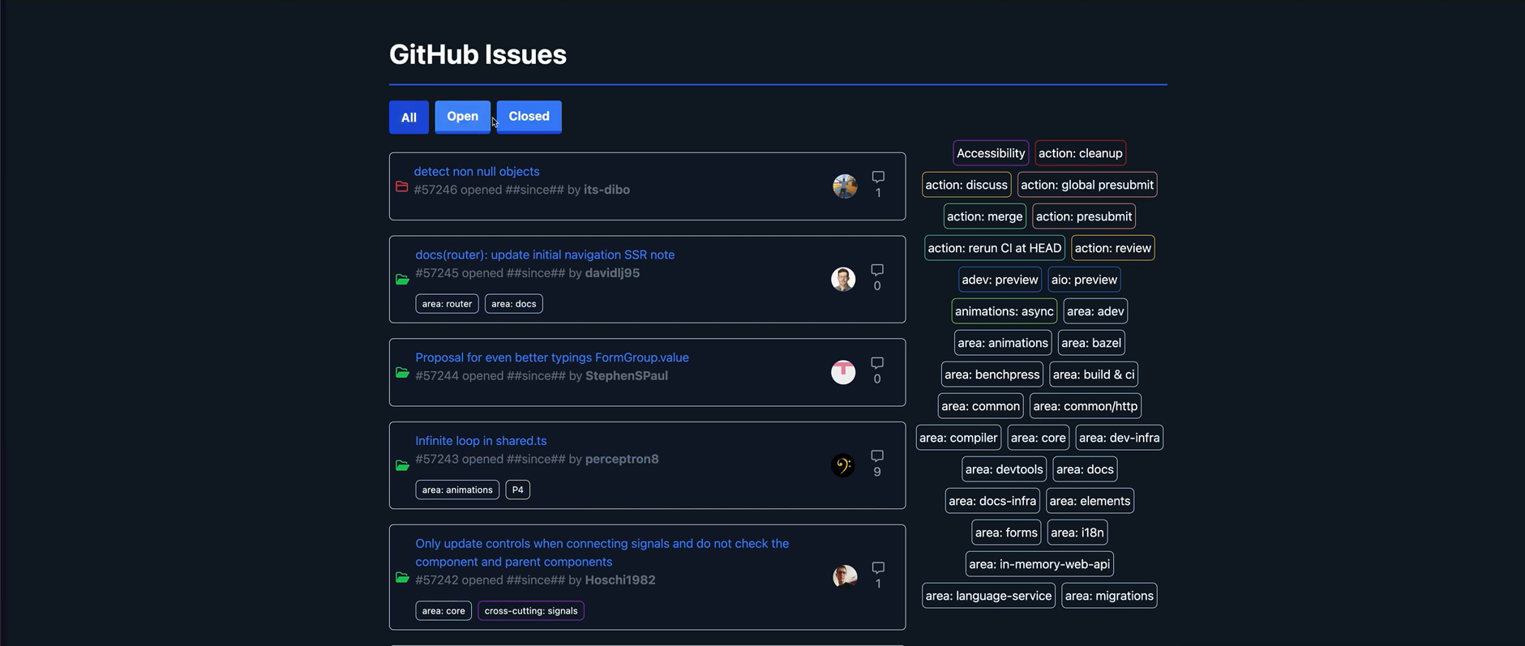The width and height of the screenshot is (1525, 646).
Task: Click the open folder icon for issue #57242
Action: (x=402, y=577)
